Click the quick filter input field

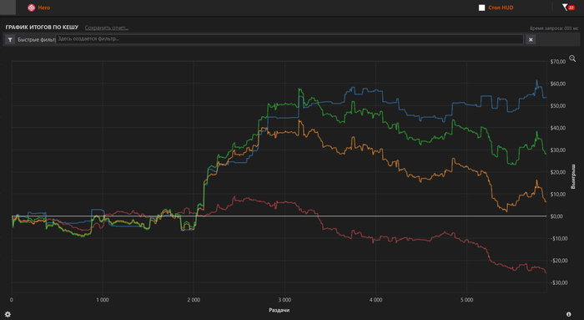[x=289, y=39]
